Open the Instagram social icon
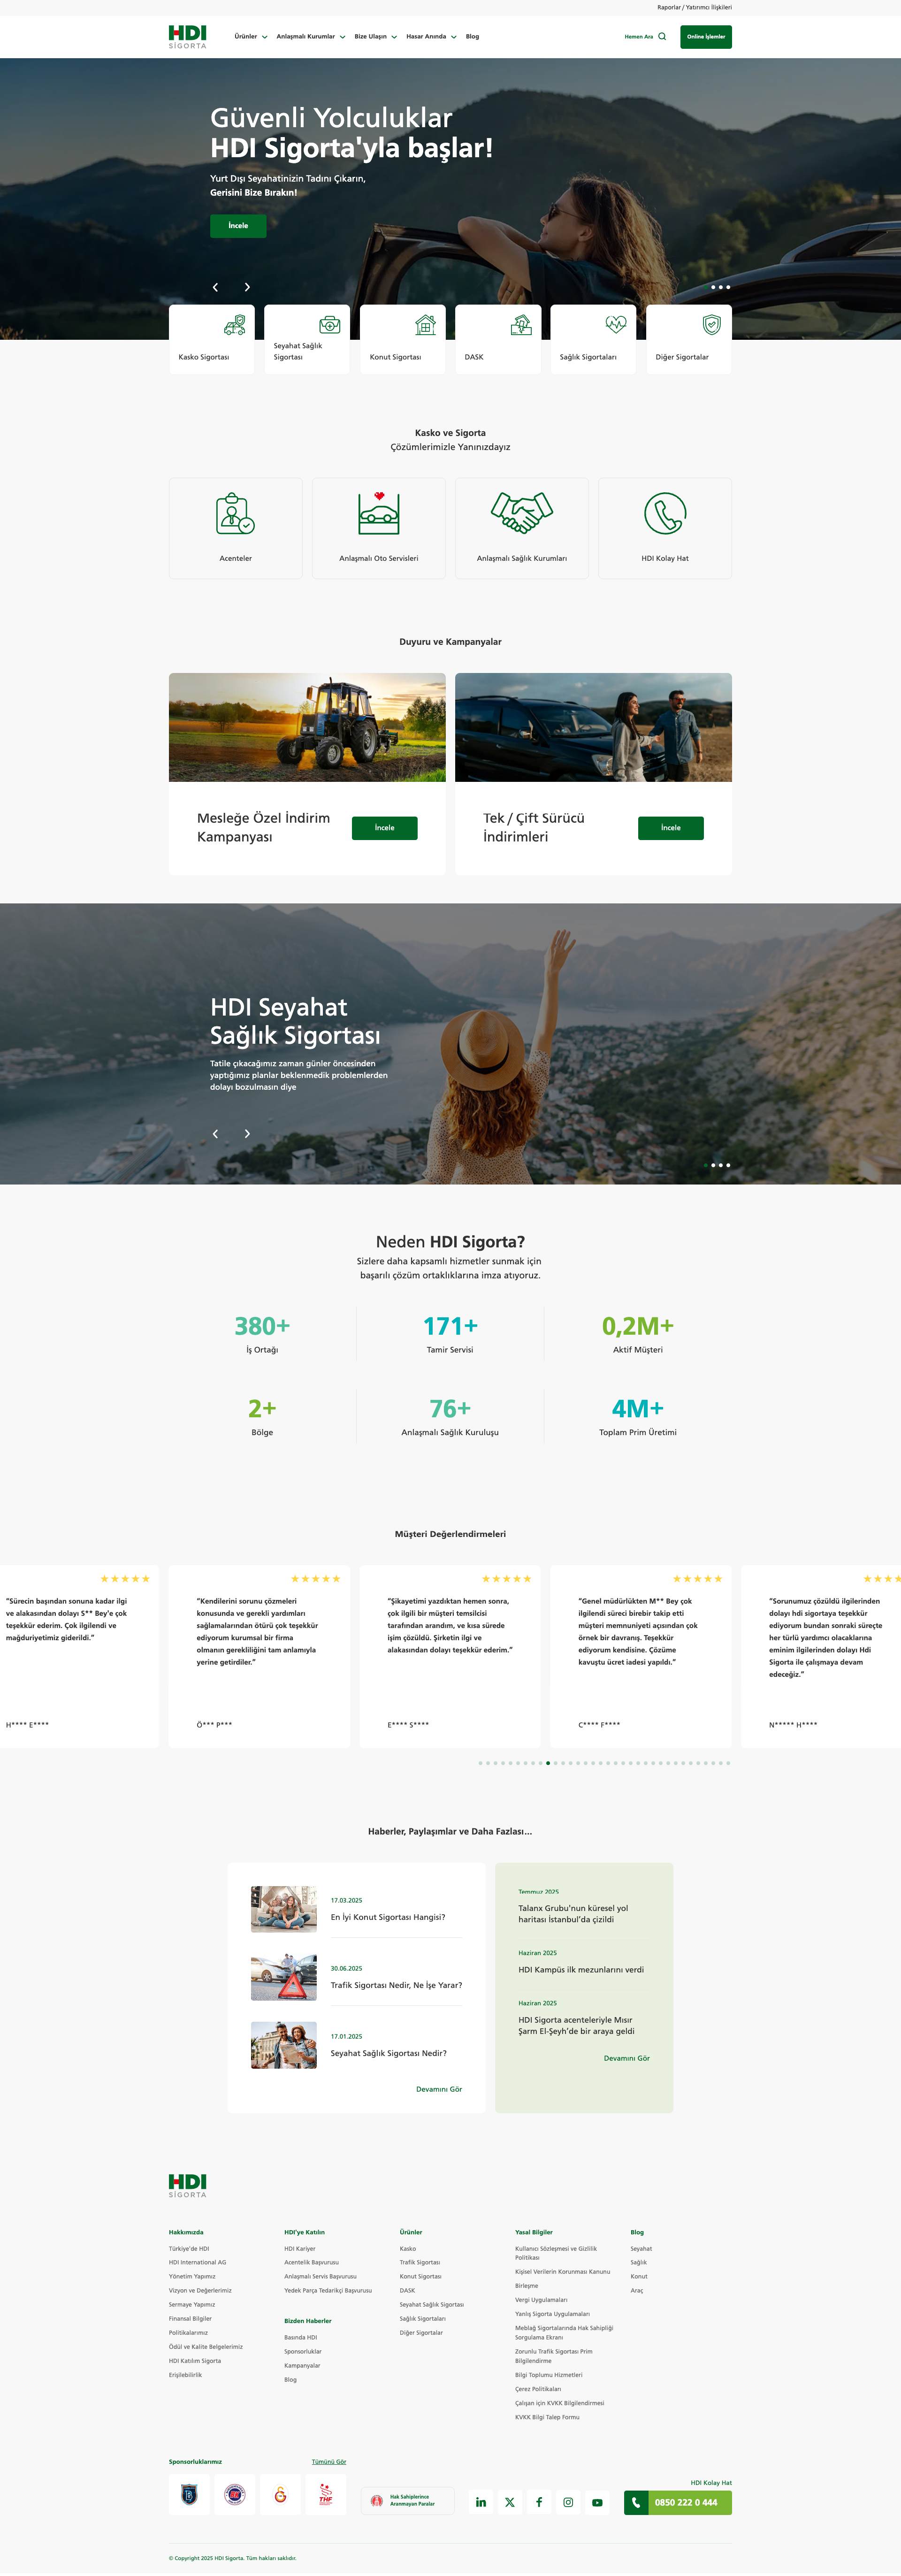The width and height of the screenshot is (901, 2576). (568, 2502)
